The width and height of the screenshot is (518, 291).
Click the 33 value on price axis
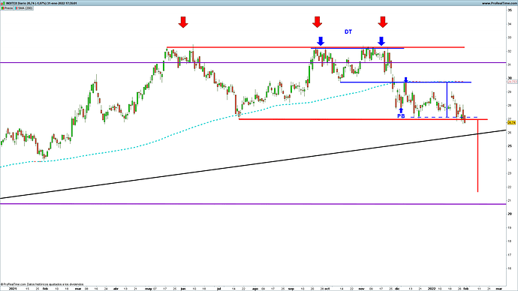[510, 37]
